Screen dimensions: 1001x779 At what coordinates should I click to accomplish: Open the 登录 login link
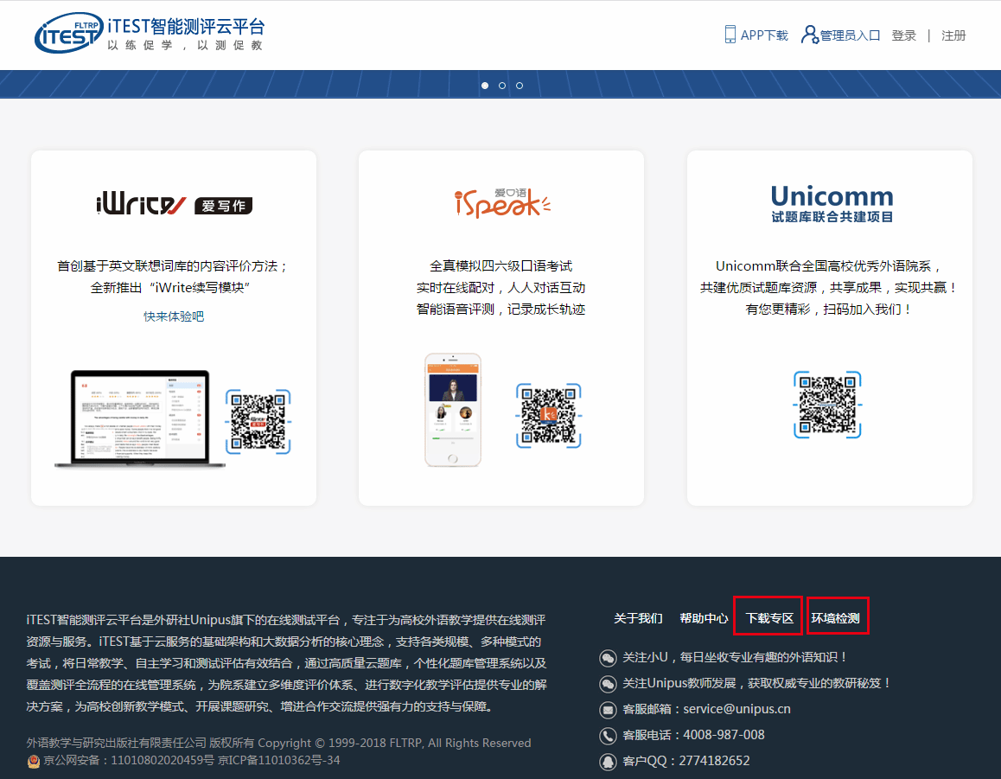coord(903,35)
